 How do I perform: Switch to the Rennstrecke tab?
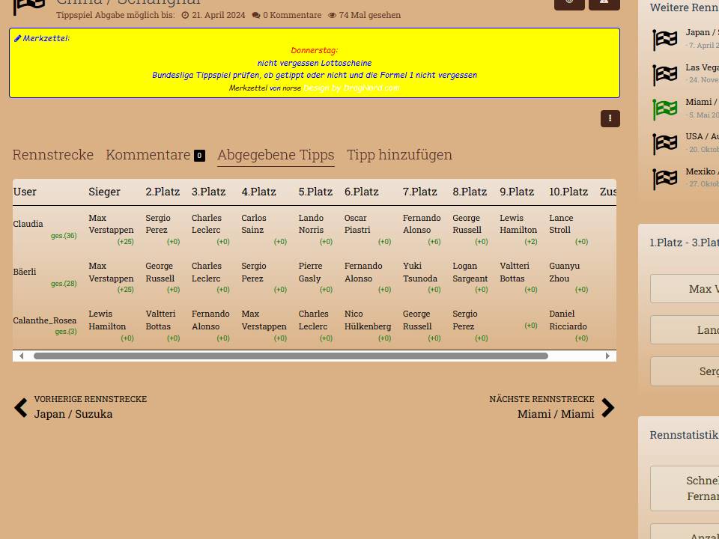(53, 155)
